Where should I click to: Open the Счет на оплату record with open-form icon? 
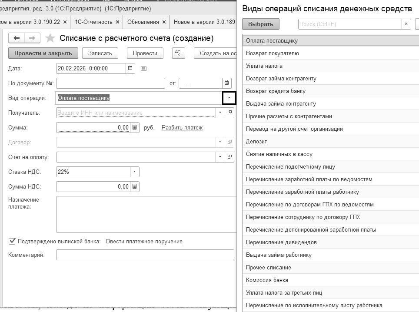pyautogui.click(x=229, y=157)
